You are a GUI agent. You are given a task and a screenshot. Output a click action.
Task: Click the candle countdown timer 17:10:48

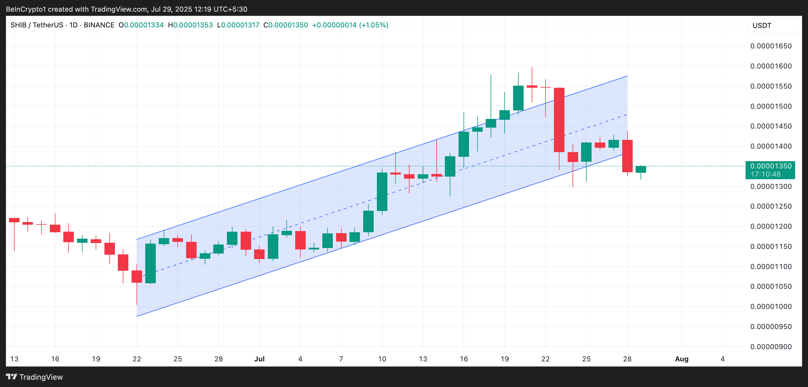765,174
